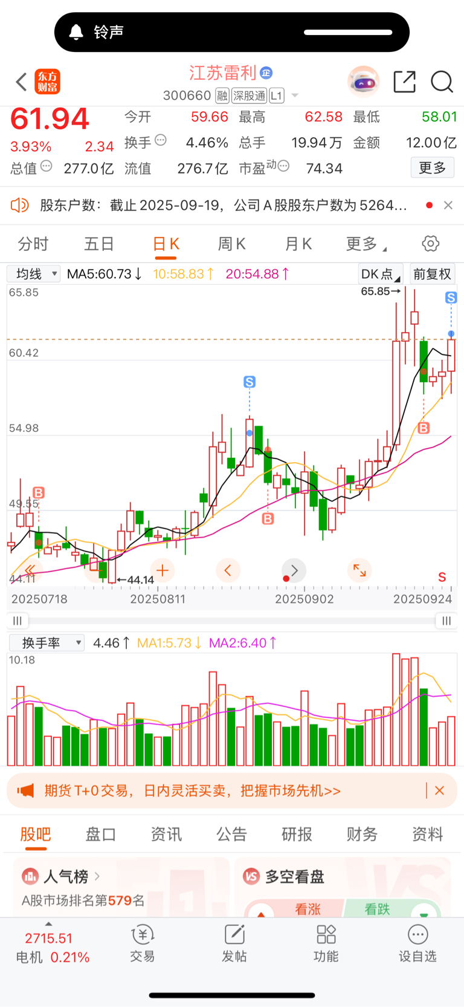Expand the stock title dropdown arrow

[x=295, y=96]
